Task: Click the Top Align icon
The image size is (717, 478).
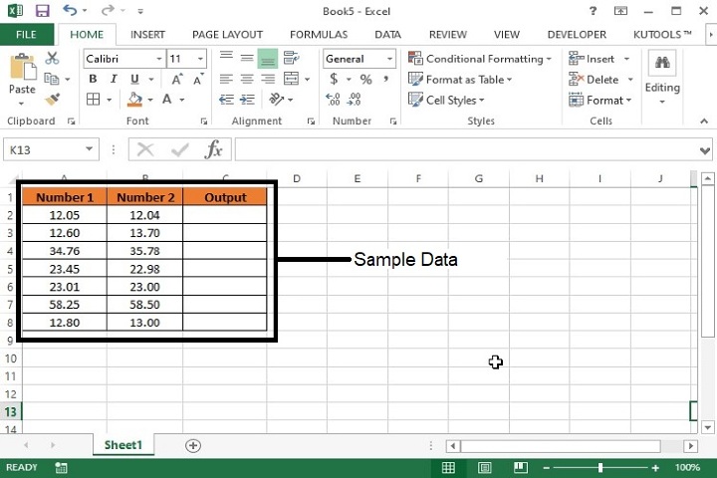Action: (x=226, y=58)
